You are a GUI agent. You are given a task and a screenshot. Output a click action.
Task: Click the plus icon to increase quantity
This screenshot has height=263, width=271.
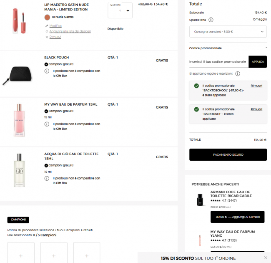[128, 11]
